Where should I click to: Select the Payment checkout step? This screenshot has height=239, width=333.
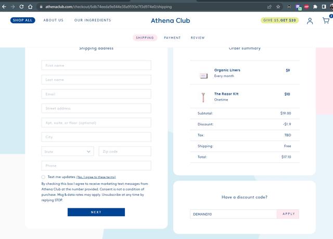(172, 38)
